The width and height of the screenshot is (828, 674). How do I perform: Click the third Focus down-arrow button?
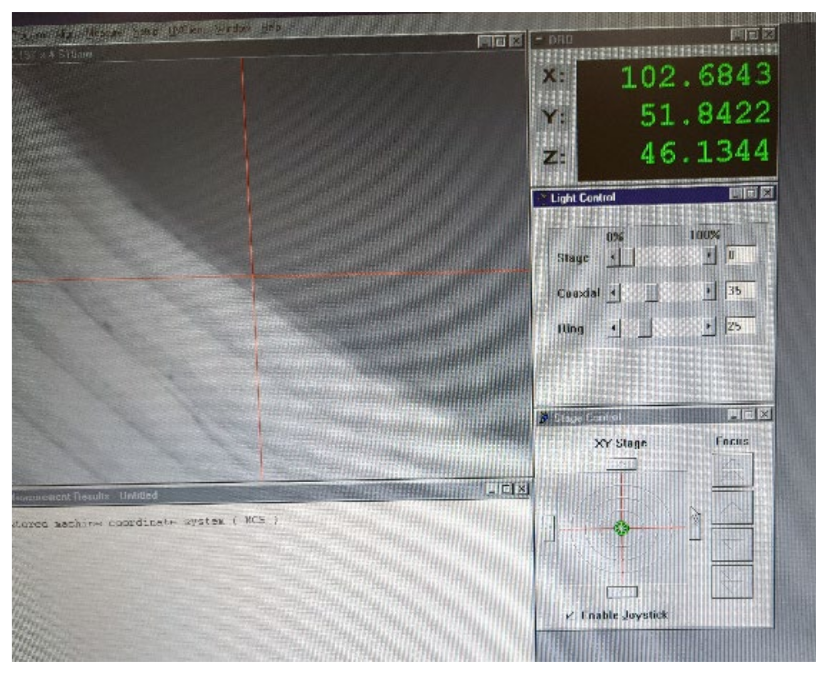click(x=732, y=544)
